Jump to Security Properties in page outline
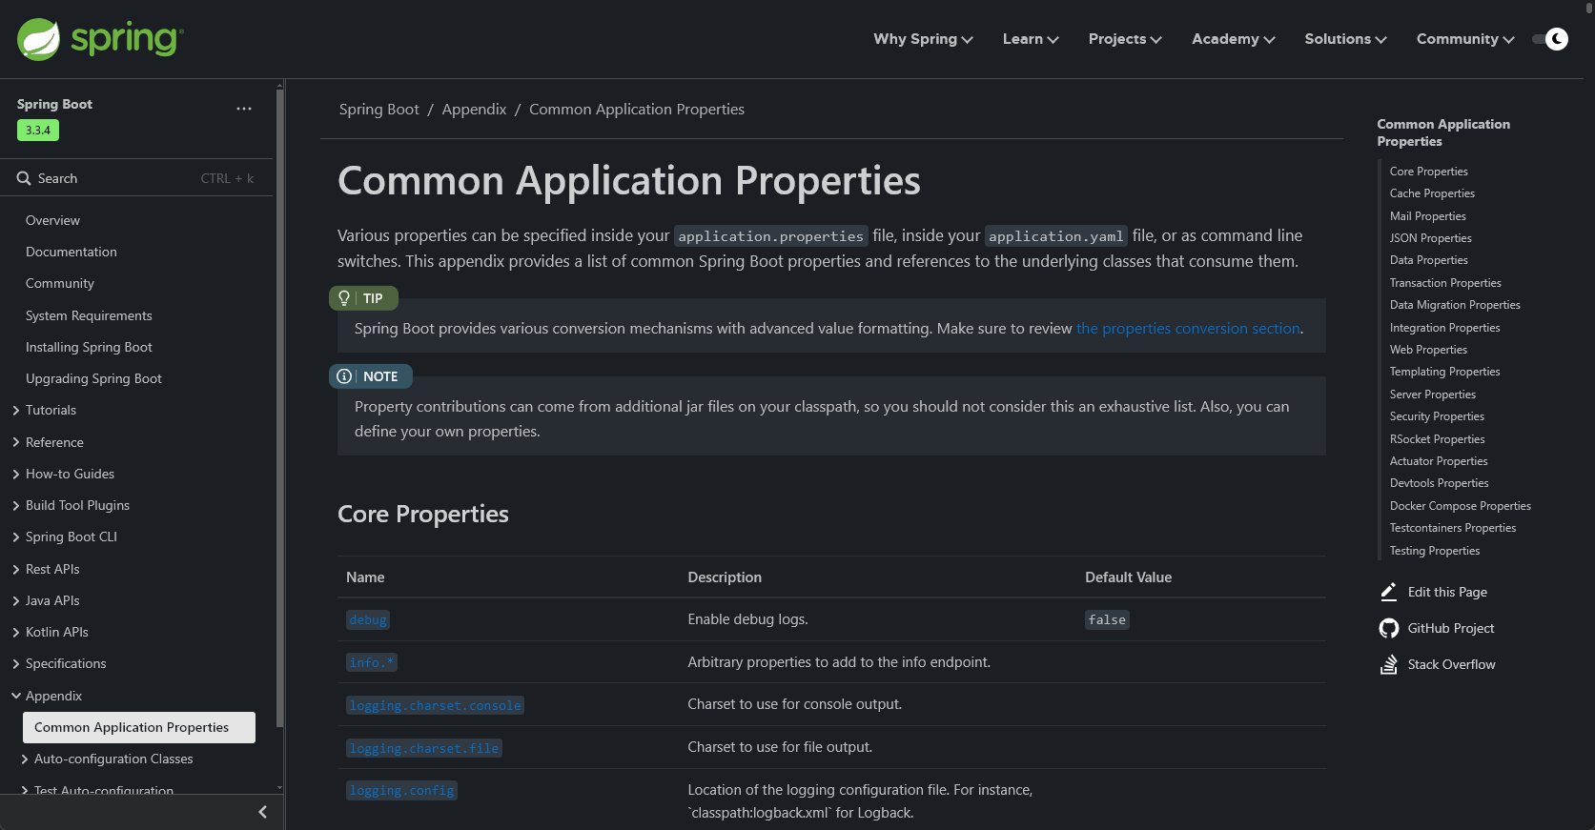1595x830 pixels. 1437,416
